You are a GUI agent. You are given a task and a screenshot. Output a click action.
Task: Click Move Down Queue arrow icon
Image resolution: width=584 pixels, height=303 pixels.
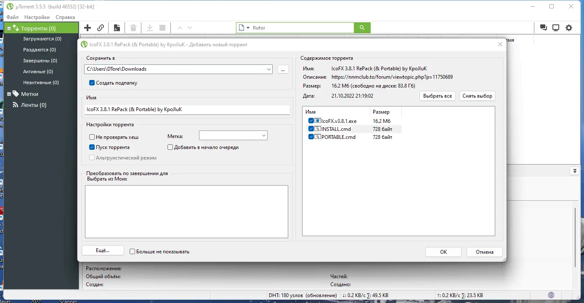pyautogui.click(x=190, y=28)
